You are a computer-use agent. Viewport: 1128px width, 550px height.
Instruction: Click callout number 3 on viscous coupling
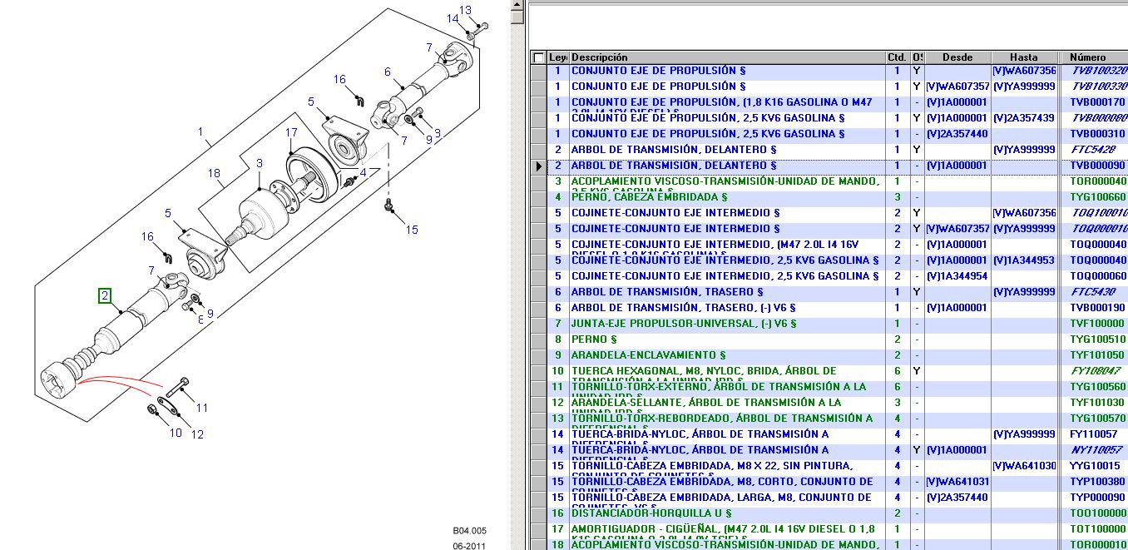pos(260,164)
